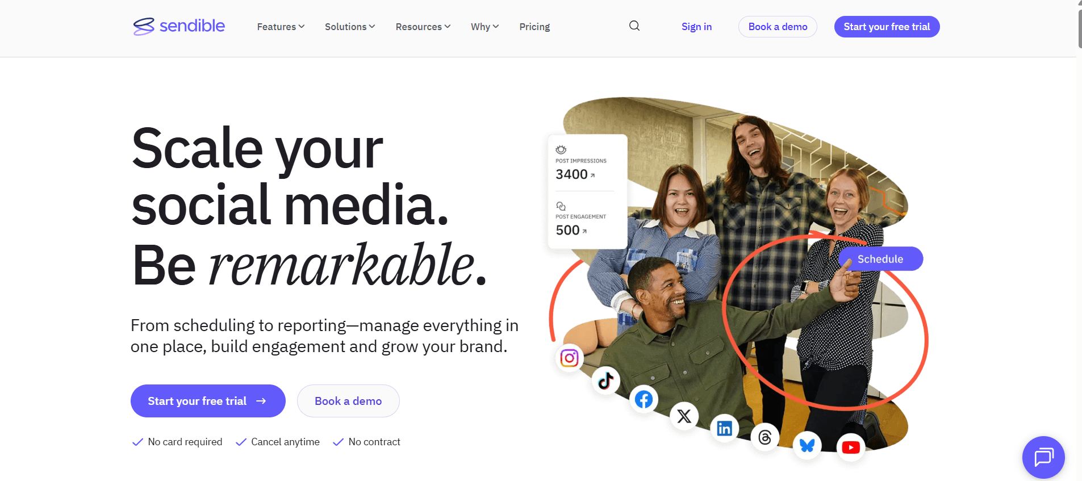Screen dimensions: 1082x481
Task: Click the Schedule pill on image
Action: pos(880,259)
